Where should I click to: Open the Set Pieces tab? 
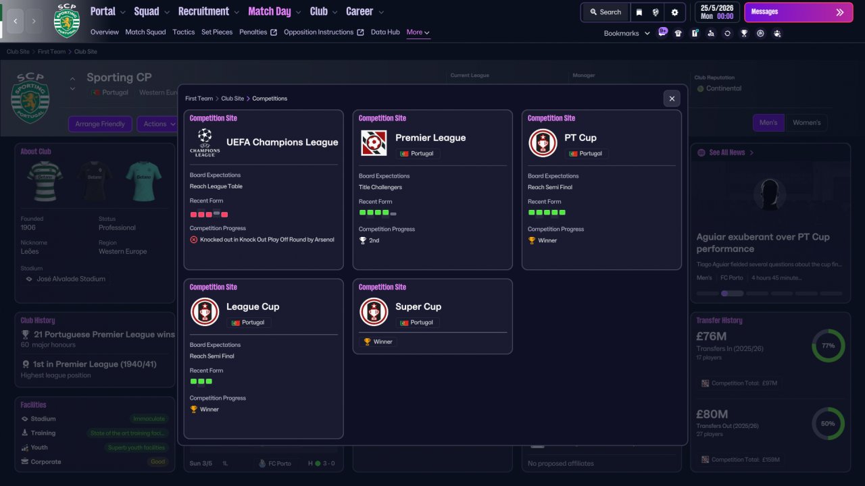pyautogui.click(x=217, y=32)
